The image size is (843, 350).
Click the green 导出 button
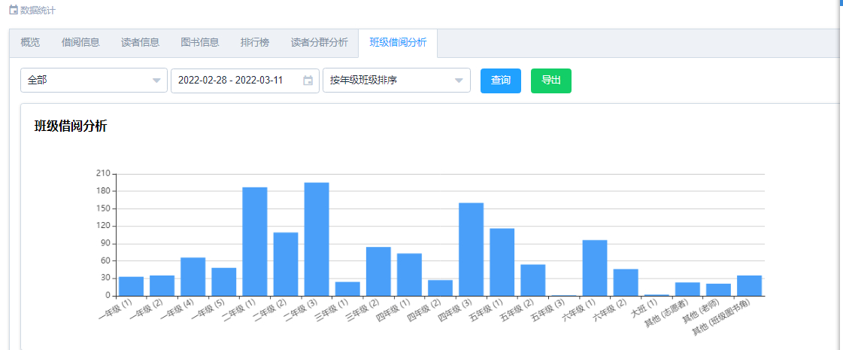[x=550, y=81]
